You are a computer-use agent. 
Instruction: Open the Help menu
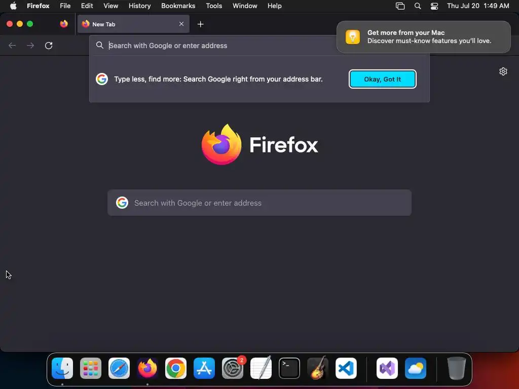[x=274, y=6]
